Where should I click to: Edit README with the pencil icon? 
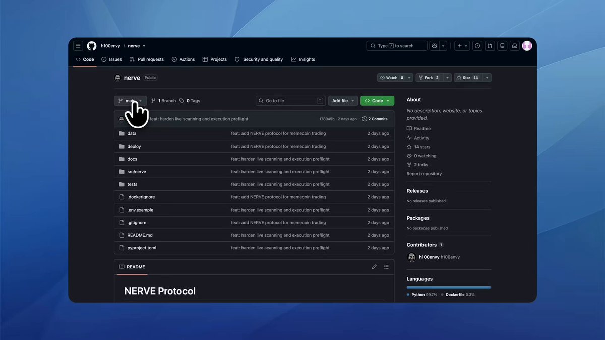(x=374, y=267)
